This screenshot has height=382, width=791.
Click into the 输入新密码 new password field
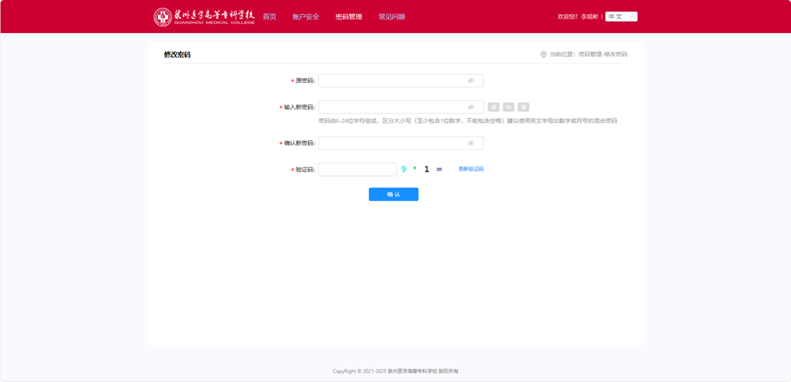point(391,107)
